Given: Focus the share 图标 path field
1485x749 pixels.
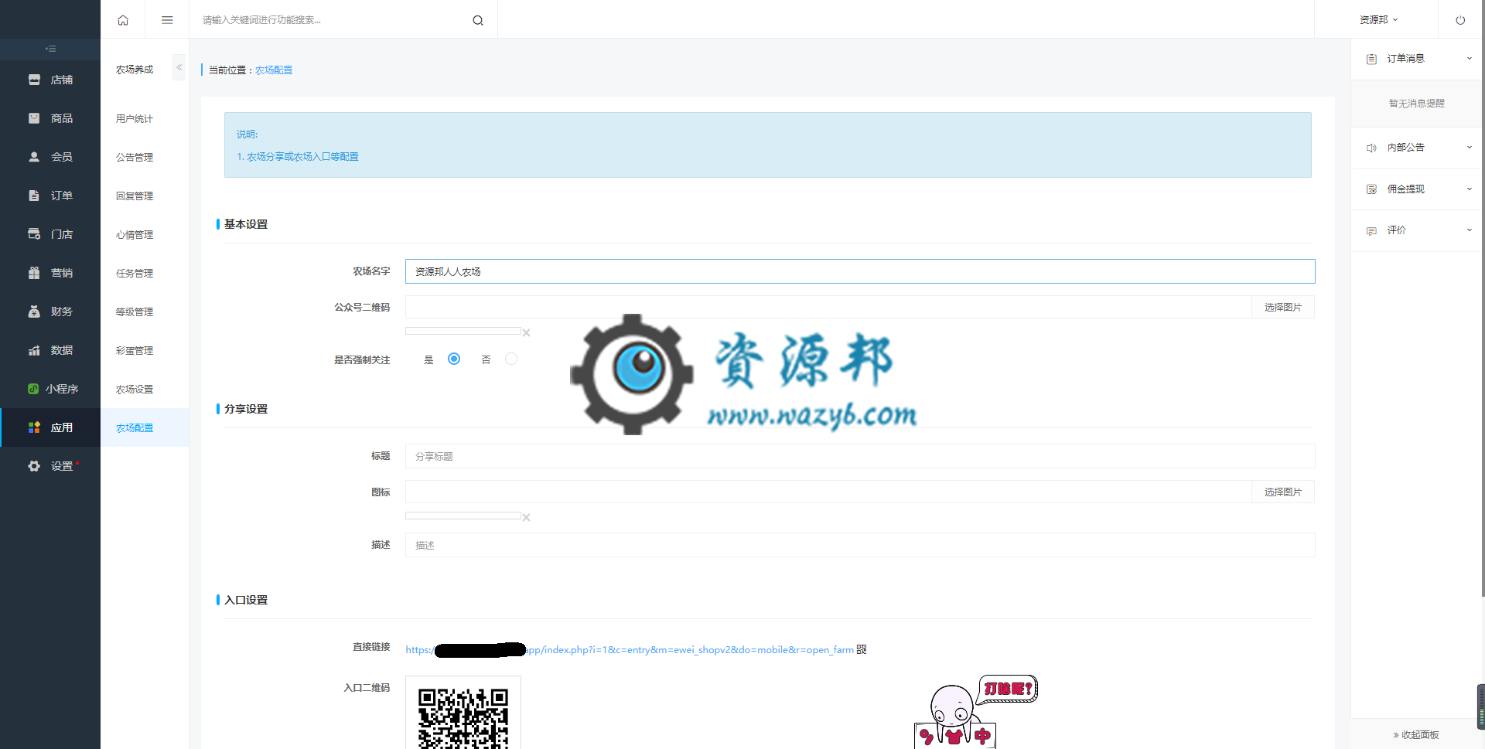Looking at the screenshot, I should tap(828, 492).
